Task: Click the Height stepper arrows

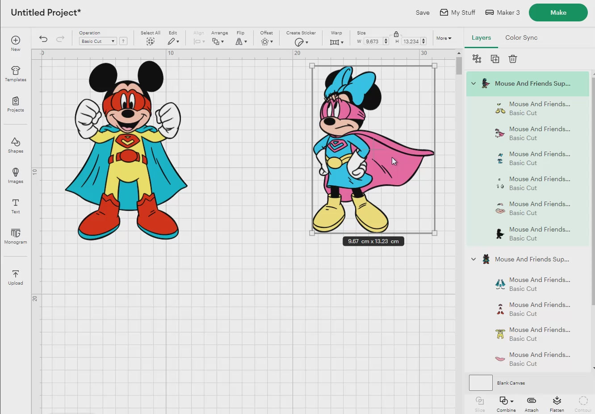Action: coord(423,41)
